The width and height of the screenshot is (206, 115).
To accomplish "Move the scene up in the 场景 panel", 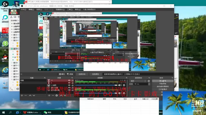I will (30, 95).
